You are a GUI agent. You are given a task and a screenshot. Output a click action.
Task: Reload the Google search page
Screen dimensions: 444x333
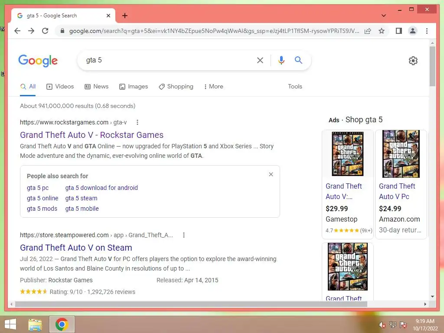[45, 31]
